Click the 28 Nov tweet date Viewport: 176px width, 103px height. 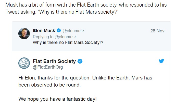(157, 31)
